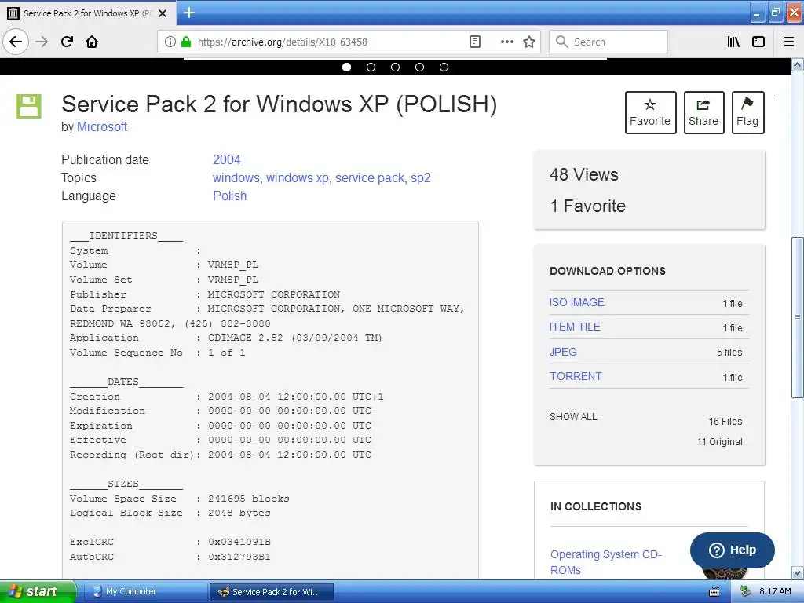This screenshot has width=804, height=603.
Task: Go back with the browser back arrow
Action: [16, 42]
